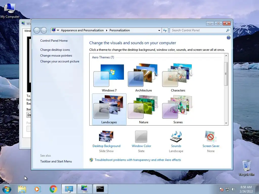This screenshot has width=259, height=194.
Task: Click the Refresh button in address bar
Action: coord(165,30)
